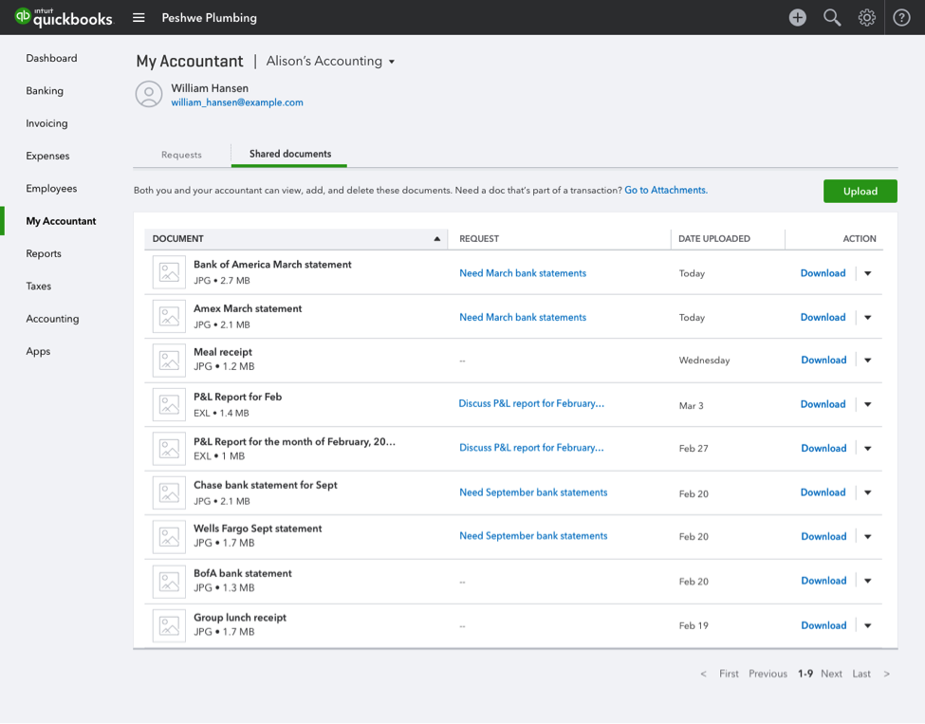The width and height of the screenshot is (925, 724).
Task: Go to the Next page of documents
Action: (831, 674)
